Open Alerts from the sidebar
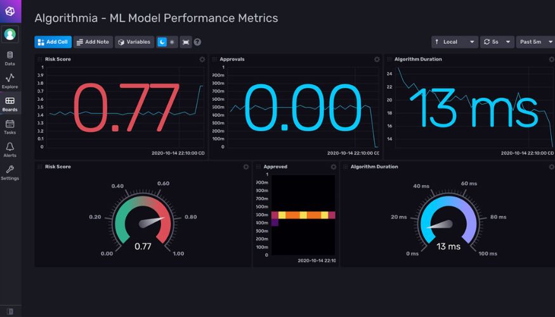The height and width of the screenshot is (317, 555). [10, 150]
